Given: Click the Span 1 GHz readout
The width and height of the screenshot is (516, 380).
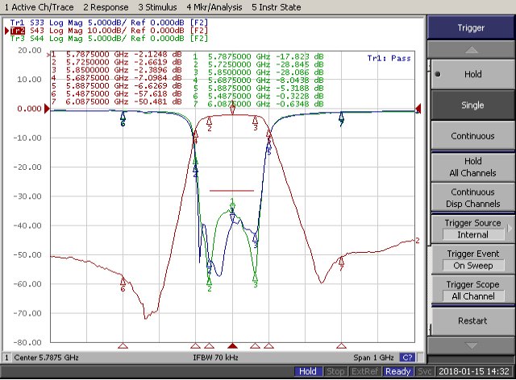Looking at the screenshot, I should (373, 357).
